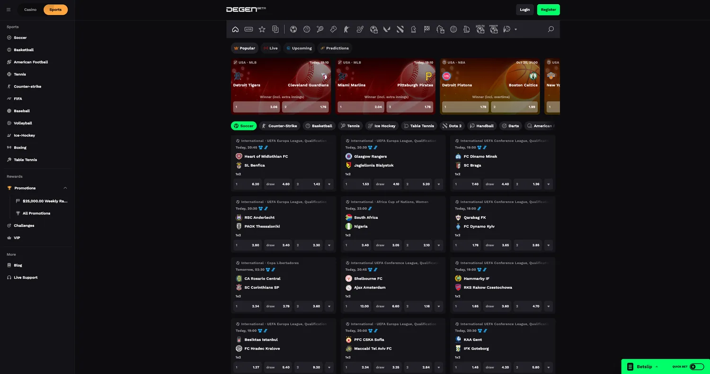
Task: Select the Valorant logo toolbar icon
Action: click(x=387, y=29)
